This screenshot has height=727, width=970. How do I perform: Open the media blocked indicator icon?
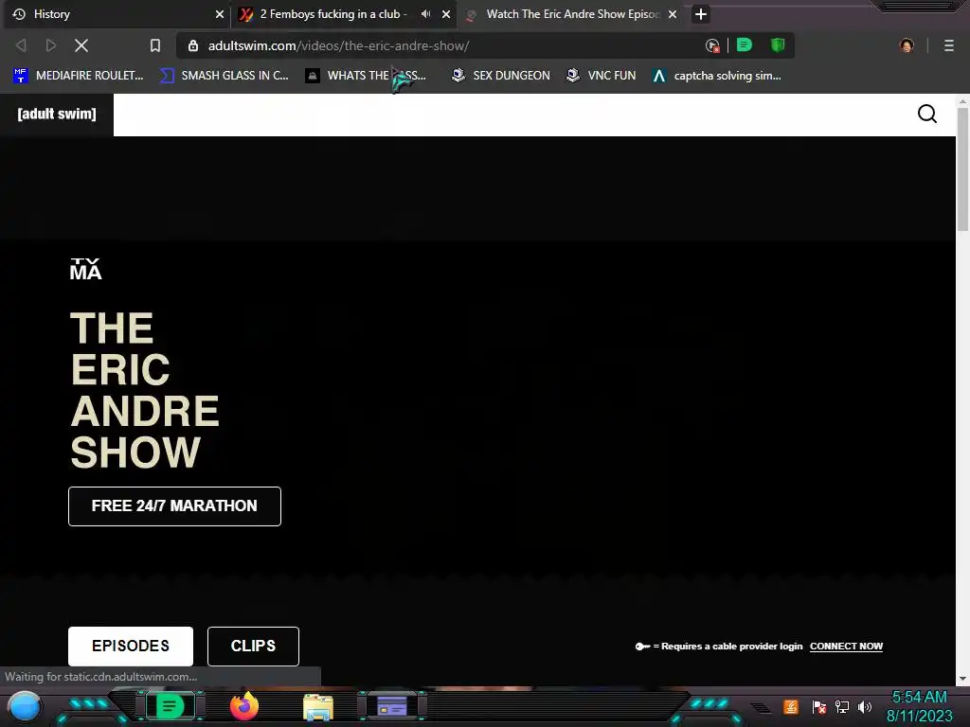point(712,45)
